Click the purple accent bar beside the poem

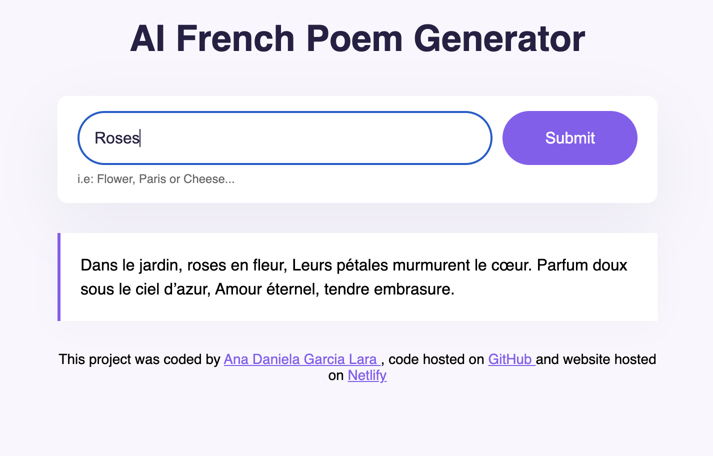coord(59,276)
